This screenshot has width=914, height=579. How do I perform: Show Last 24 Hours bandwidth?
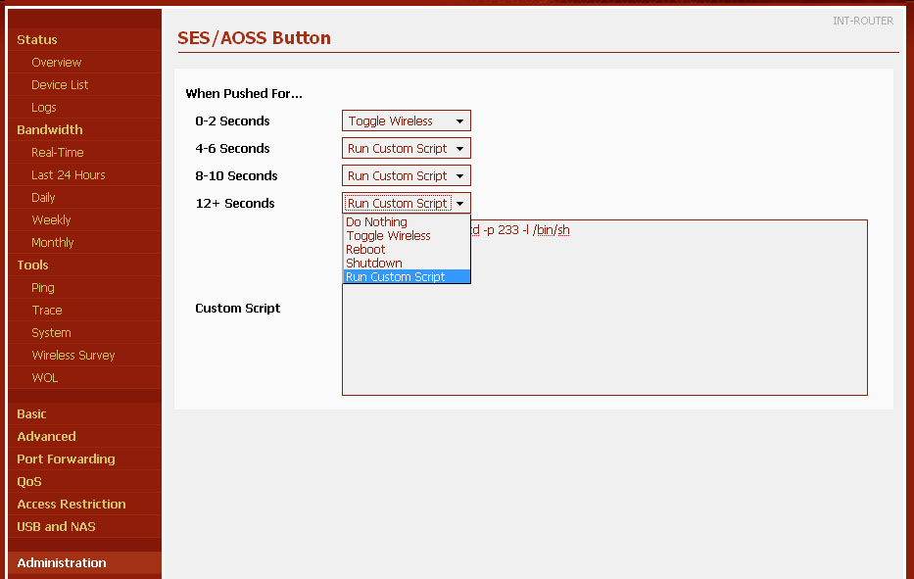point(69,175)
